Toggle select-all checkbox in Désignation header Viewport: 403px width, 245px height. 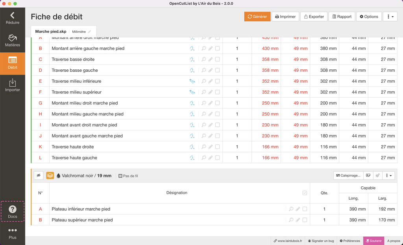point(305,193)
